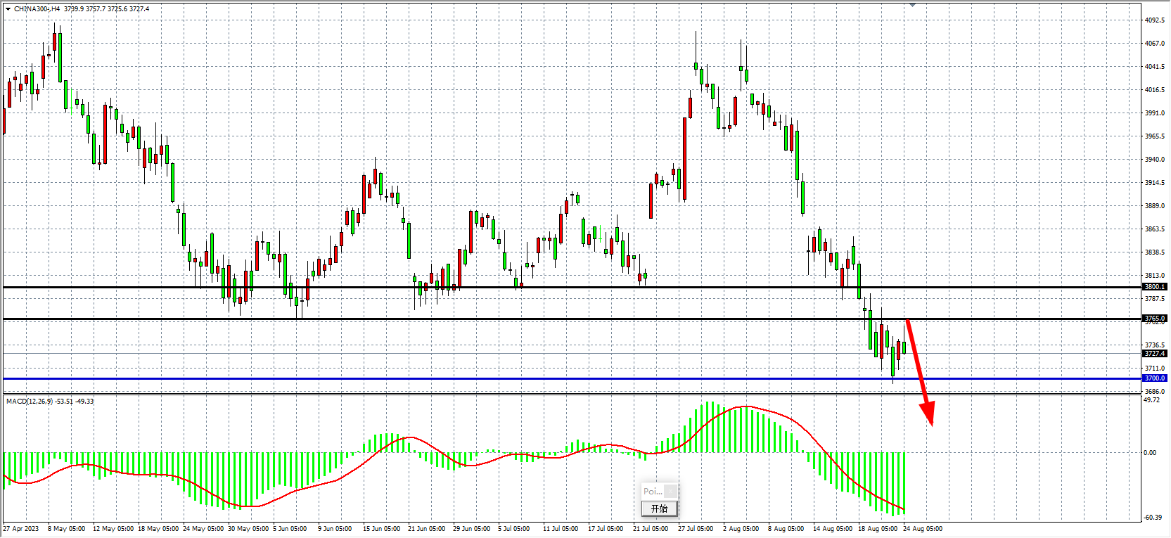Open the dropdown arrow beside CHINA300,H4
1171x538 pixels.
pos(8,9)
